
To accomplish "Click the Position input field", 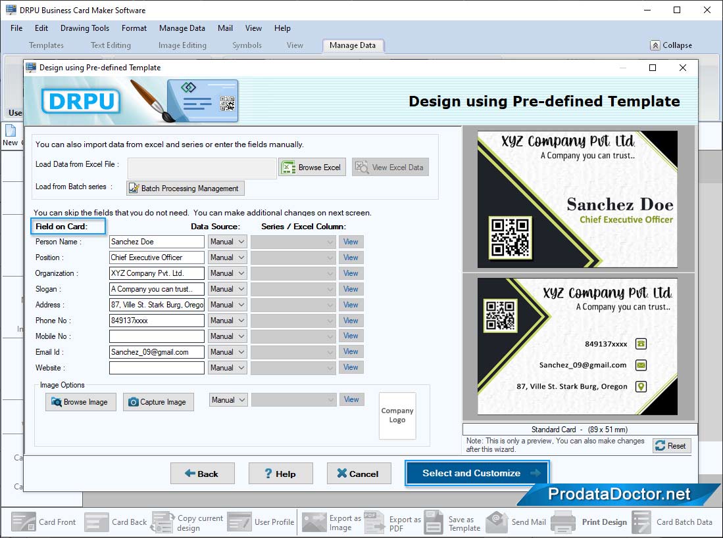I will [157, 258].
